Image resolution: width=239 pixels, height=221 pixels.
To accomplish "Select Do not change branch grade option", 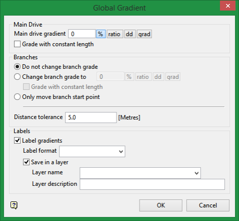I will [x=17, y=67].
